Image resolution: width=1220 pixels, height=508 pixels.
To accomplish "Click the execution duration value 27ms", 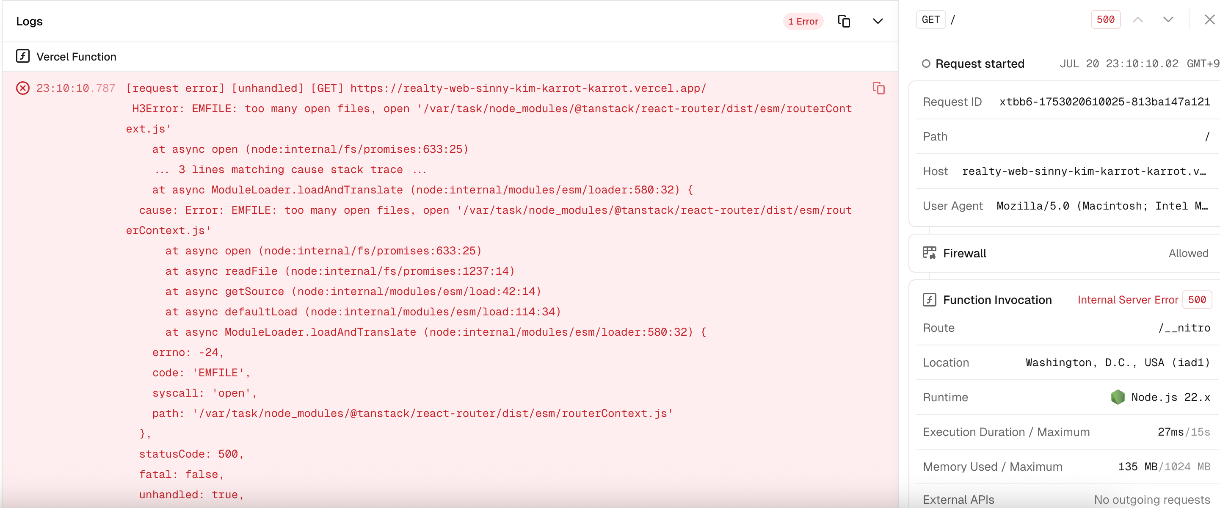I will (x=1170, y=432).
